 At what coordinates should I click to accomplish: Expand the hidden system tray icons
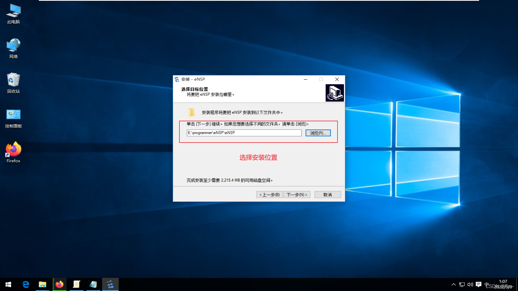tap(454, 285)
